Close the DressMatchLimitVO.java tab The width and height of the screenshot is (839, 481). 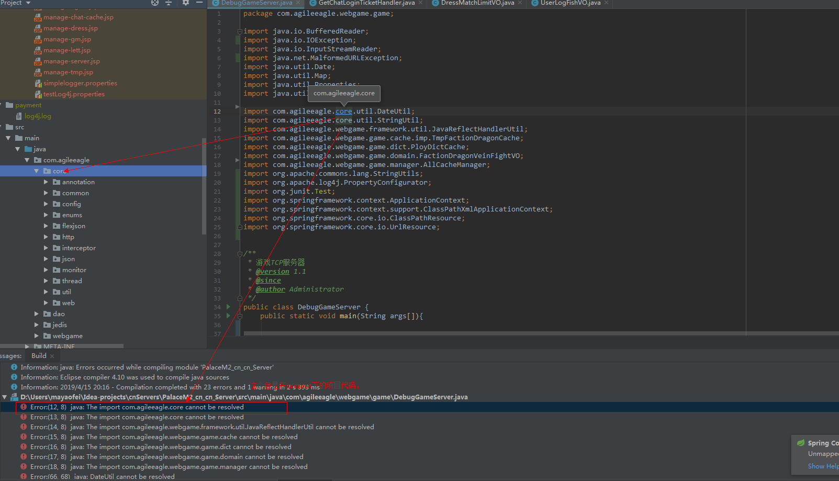(520, 3)
